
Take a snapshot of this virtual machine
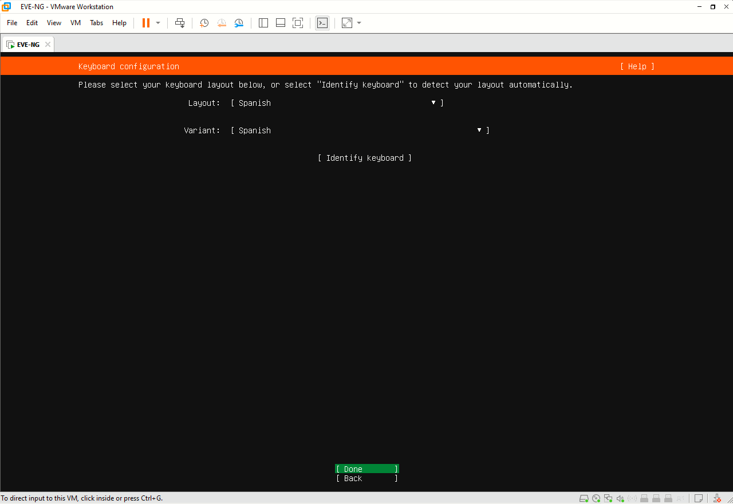(x=204, y=23)
